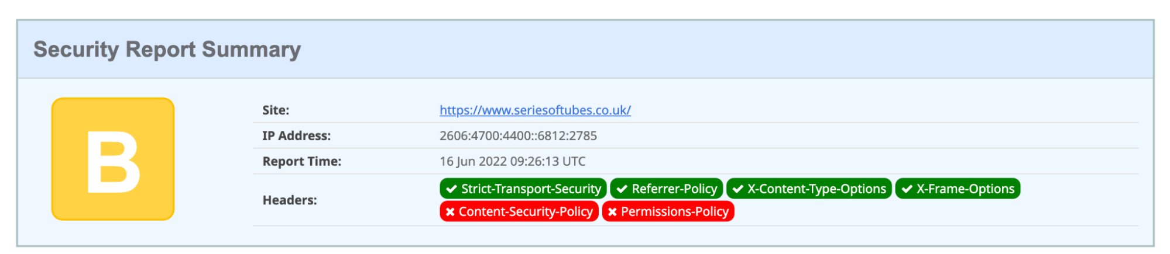Viewport: 1170px width, 254px height.
Task: Select the Strict-Transport-Security header badge text
Action: click(530, 189)
